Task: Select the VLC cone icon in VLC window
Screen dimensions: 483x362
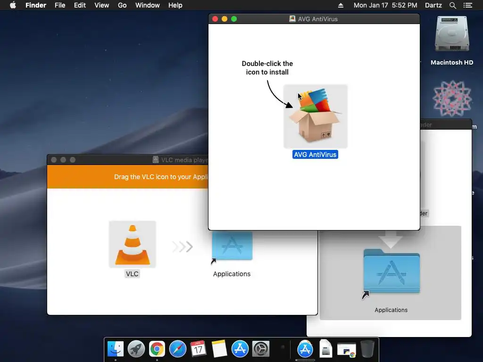Action: click(x=133, y=245)
